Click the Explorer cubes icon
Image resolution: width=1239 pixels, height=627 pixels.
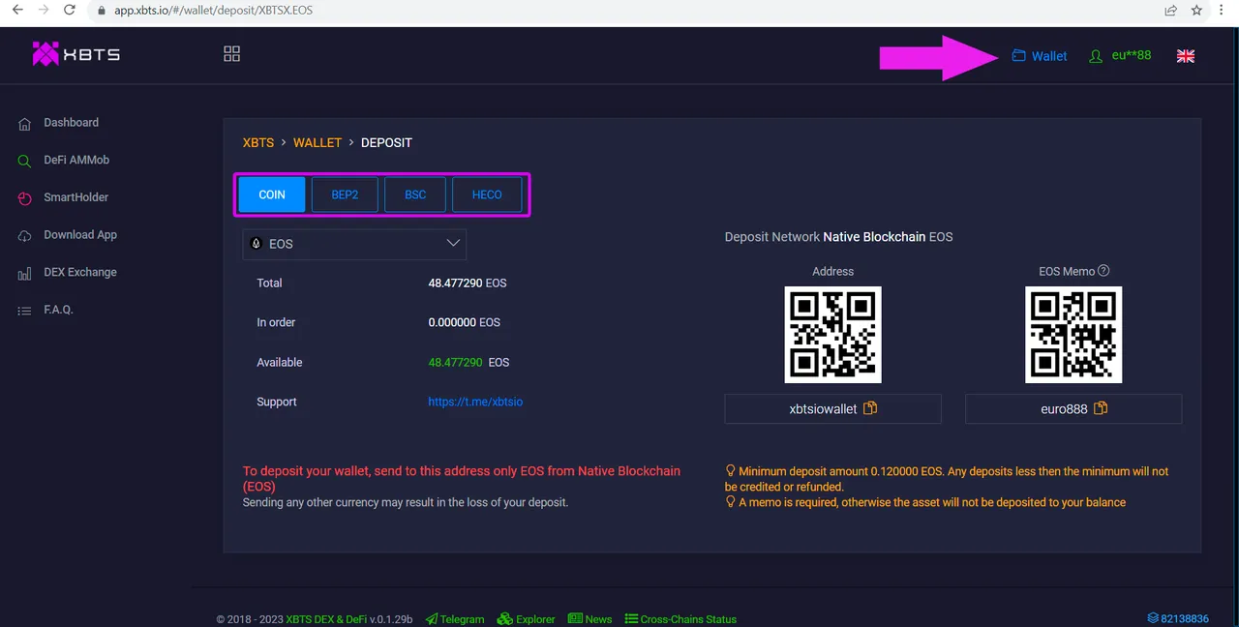(x=504, y=618)
